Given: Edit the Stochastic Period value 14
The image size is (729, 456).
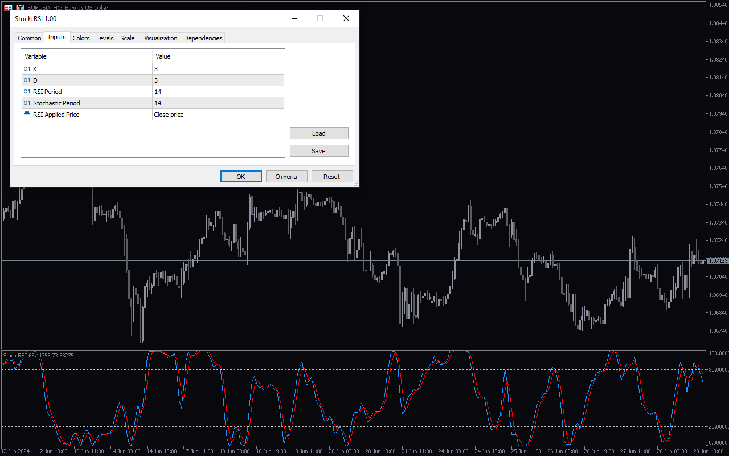Looking at the screenshot, I should pyautogui.click(x=218, y=103).
